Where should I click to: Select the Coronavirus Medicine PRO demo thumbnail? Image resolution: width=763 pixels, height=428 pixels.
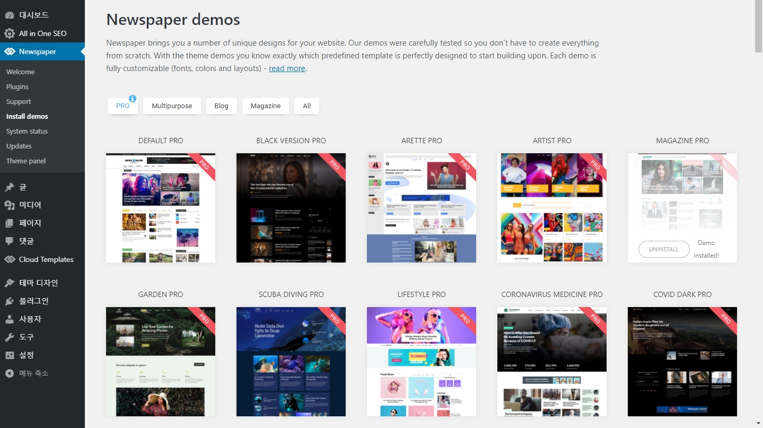[552, 362]
